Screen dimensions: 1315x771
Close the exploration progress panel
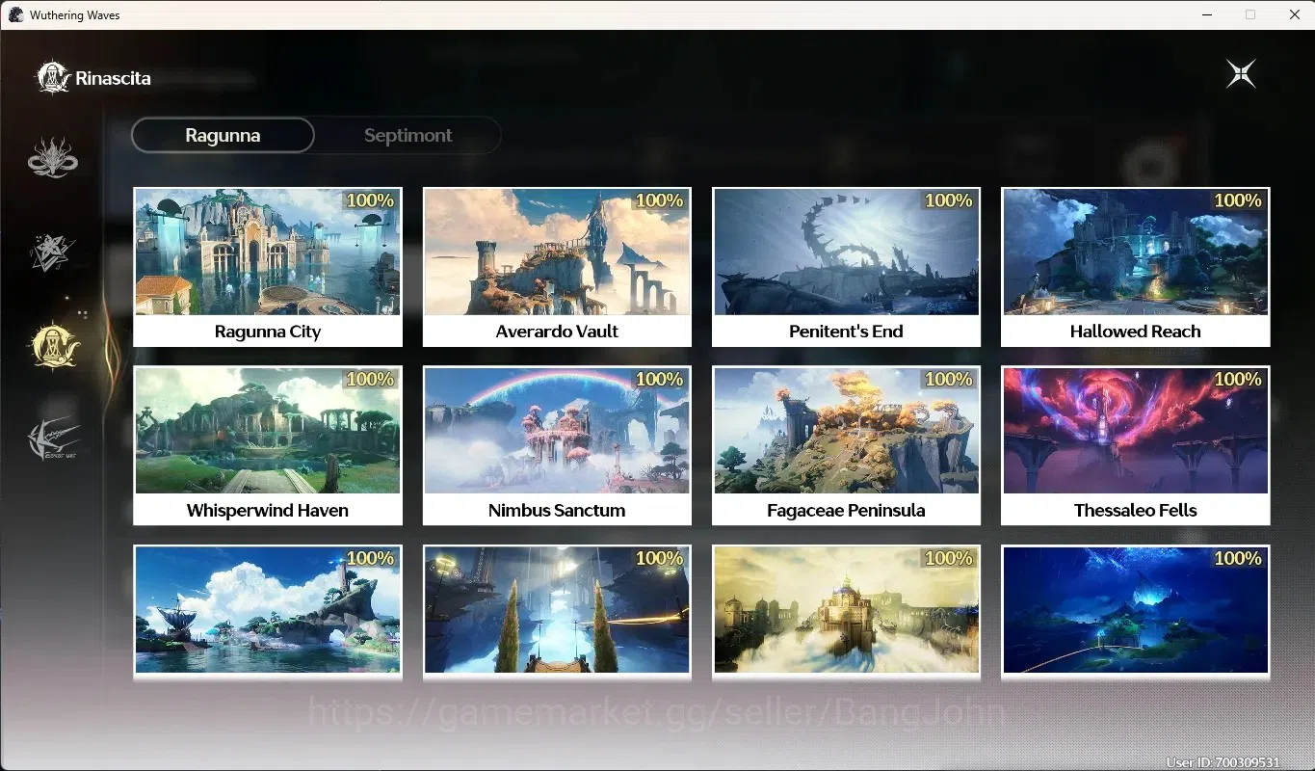1241,74
